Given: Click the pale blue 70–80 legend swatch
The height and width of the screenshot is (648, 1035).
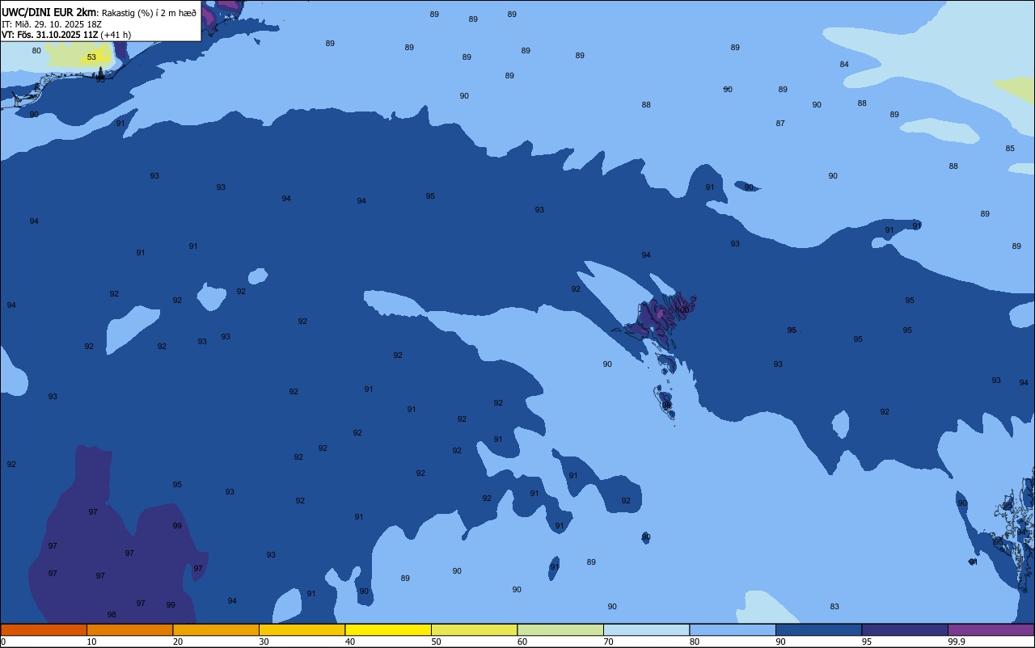Looking at the screenshot, I should [646, 629].
